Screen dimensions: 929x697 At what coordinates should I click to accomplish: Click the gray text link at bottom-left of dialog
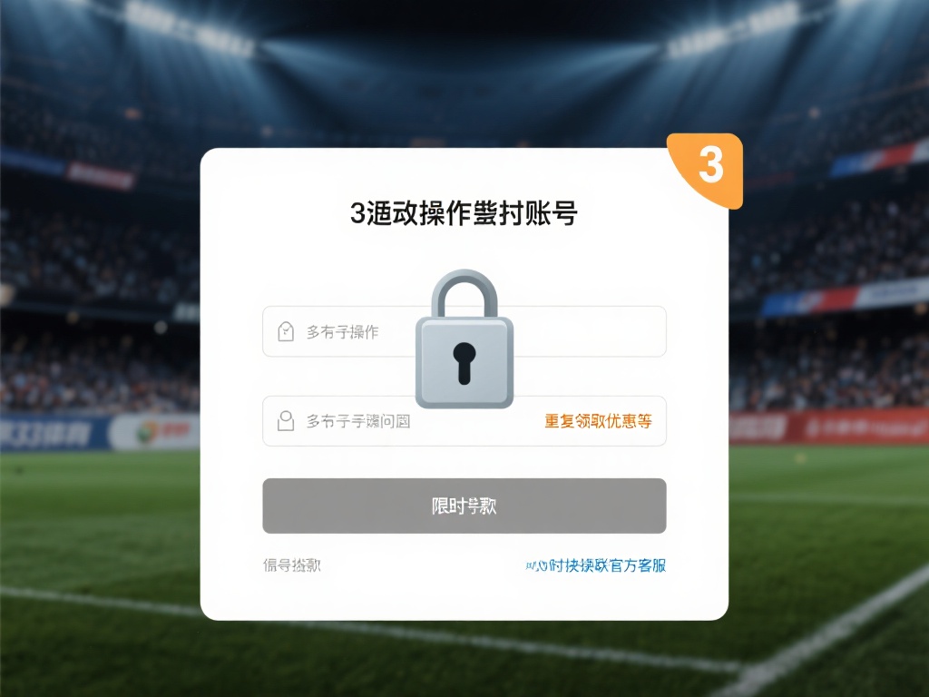pos(291,564)
